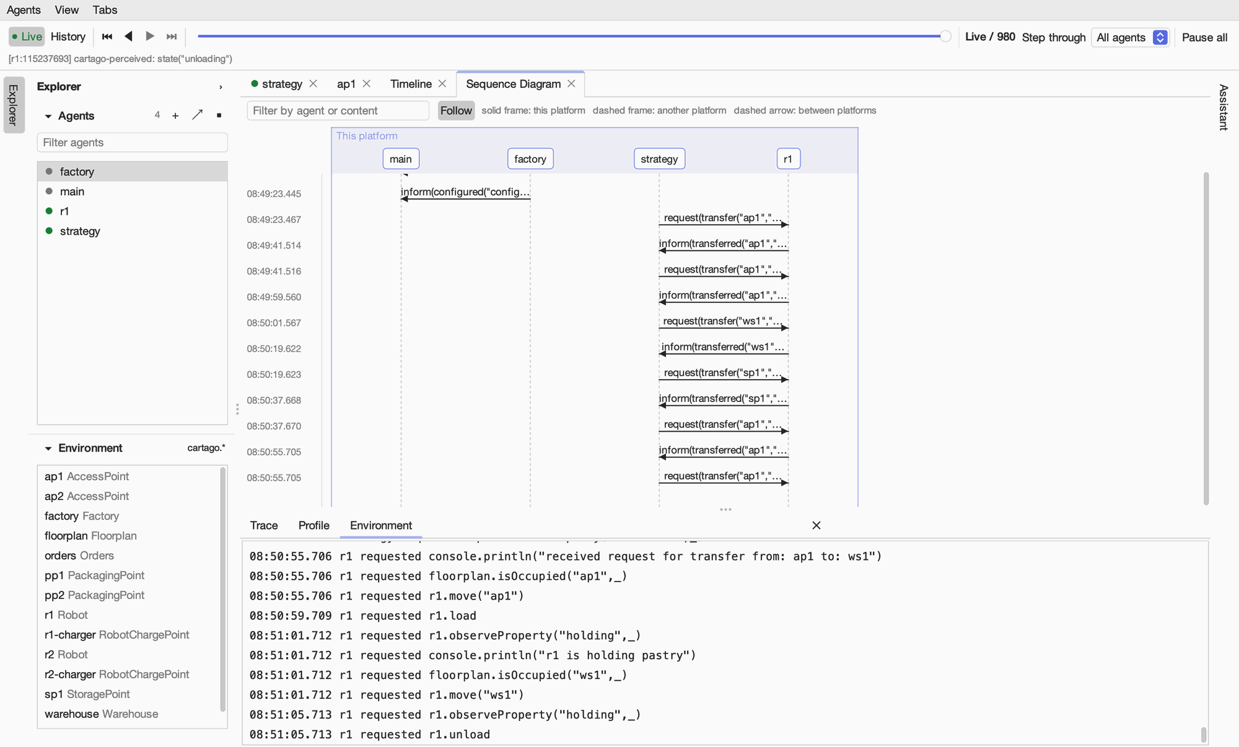Click the stop square in Agents header
1239x747 pixels.
tap(219, 116)
